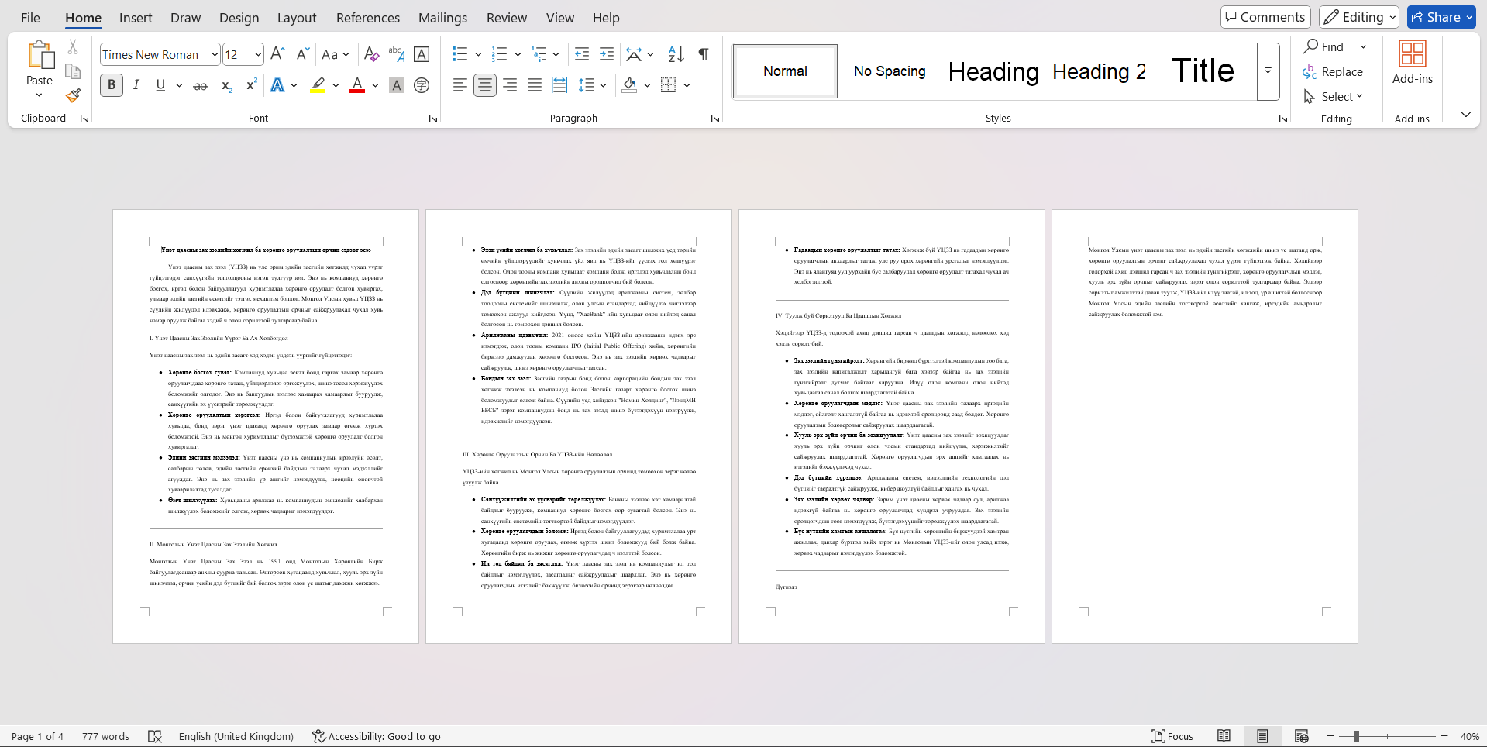Viewport: 1487px width, 747px height.
Task: Toggle Center alignment
Action: pyautogui.click(x=485, y=85)
